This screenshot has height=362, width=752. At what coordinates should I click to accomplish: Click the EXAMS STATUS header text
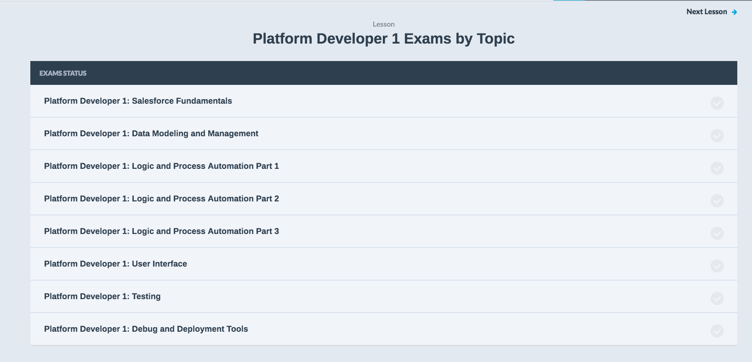click(x=63, y=73)
